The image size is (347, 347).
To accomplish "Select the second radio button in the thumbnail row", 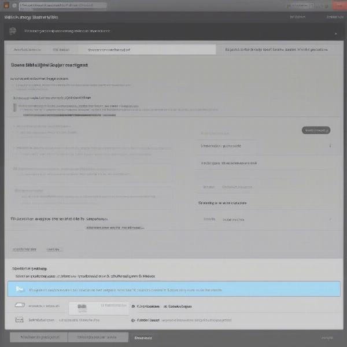I will pyautogui.click(x=165, y=307).
